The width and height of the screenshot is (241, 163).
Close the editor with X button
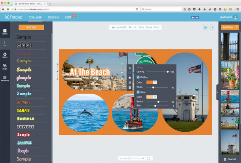click(212, 27)
